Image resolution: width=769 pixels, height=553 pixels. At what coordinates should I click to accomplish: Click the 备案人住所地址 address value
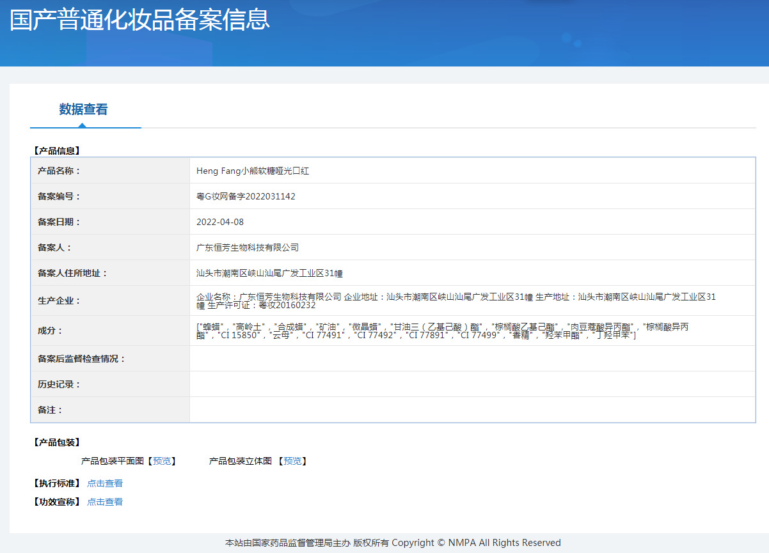pos(269,273)
